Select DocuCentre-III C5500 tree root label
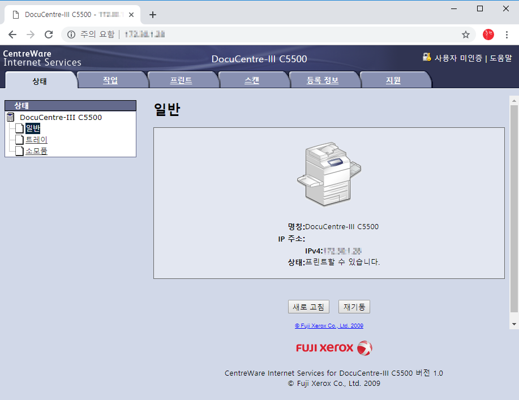 click(x=61, y=118)
